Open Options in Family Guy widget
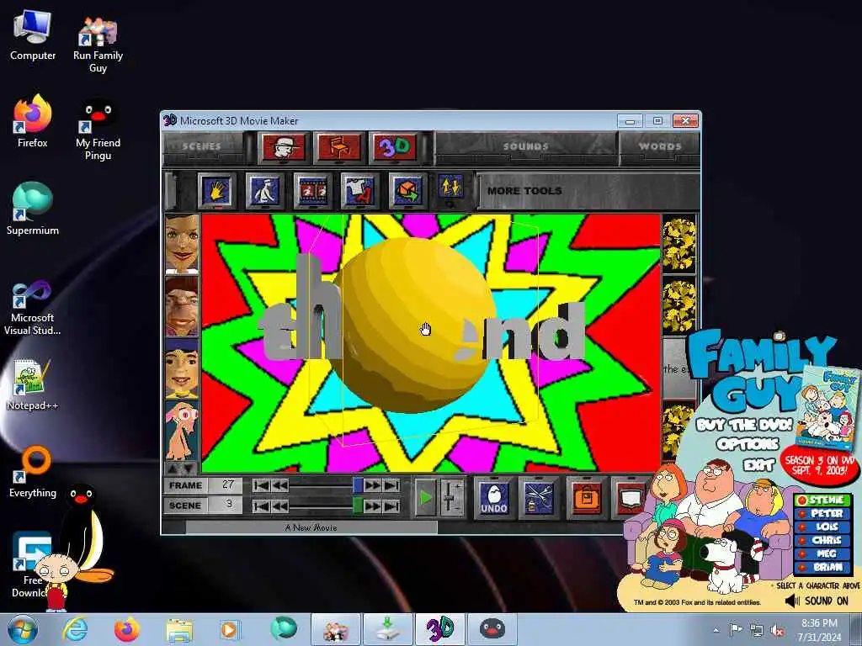862x646 pixels. [748, 444]
